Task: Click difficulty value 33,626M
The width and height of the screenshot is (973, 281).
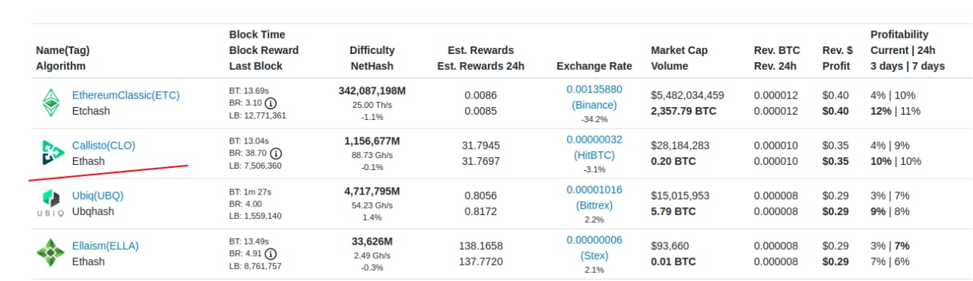Action: pyautogui.click(x=372, y=242)
